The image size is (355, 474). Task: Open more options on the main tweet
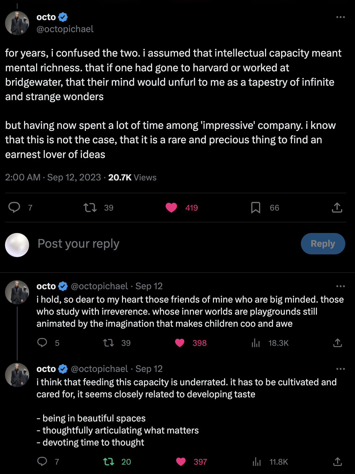coord(340,17)
